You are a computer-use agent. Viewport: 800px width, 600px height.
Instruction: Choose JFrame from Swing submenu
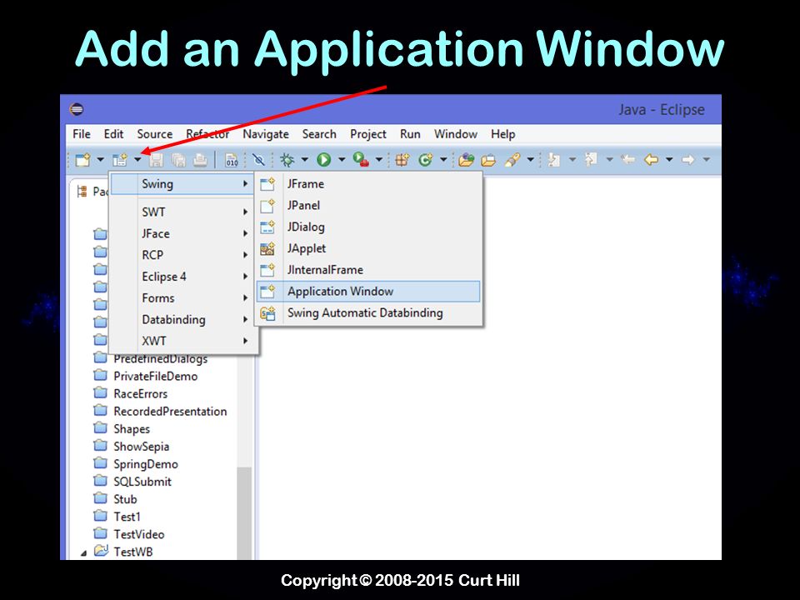368,183
